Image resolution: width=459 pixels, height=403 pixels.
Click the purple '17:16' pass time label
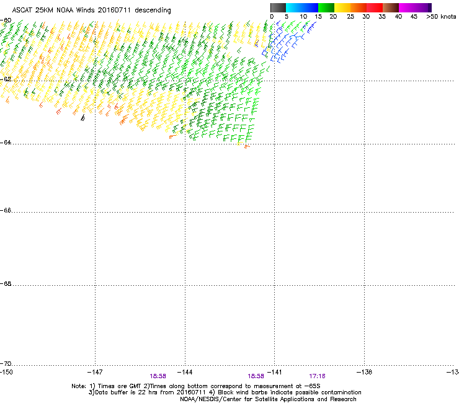[317, 376]
